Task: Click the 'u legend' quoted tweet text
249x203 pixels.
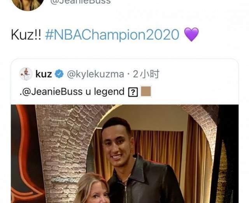Action: coord(105,92)
